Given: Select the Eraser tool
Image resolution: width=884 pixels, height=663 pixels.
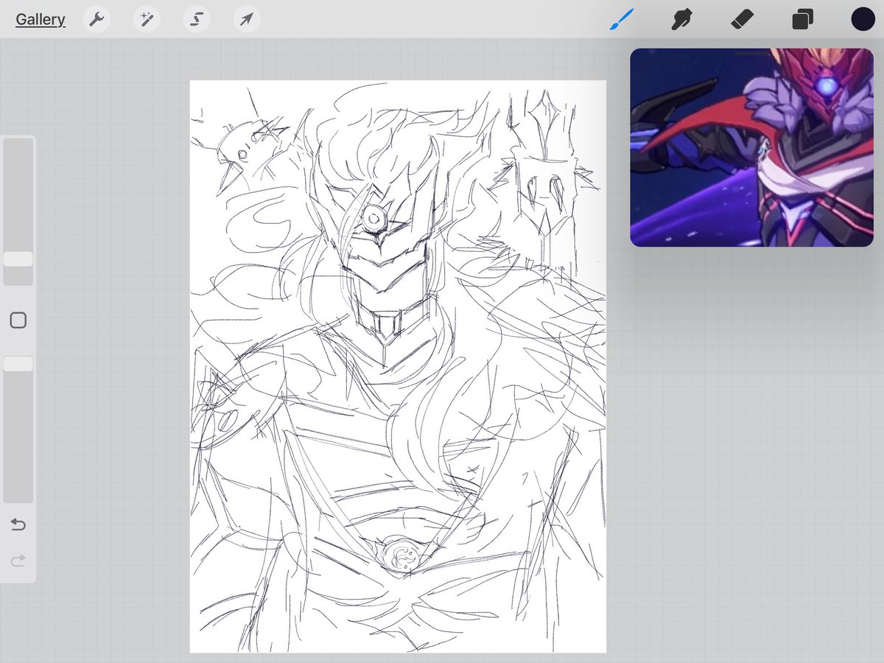Looking at the screenshot, I should 742,20.
